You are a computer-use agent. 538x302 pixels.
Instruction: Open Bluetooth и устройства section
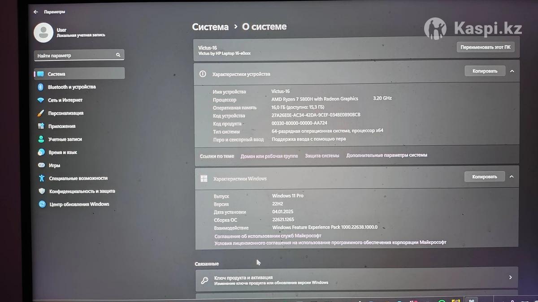point(72,87)
